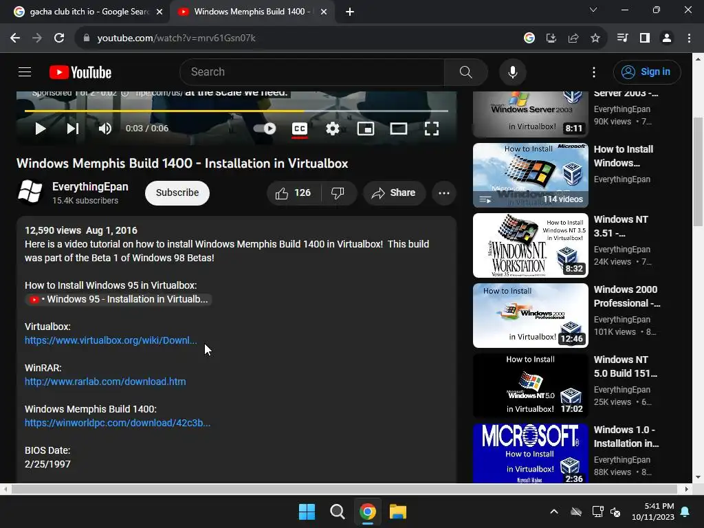Close the gacha club search tab

pos(159,12)
